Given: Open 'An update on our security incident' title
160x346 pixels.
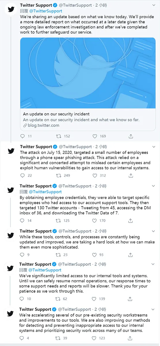Looking at the screenshot, I should pos(56,114).
